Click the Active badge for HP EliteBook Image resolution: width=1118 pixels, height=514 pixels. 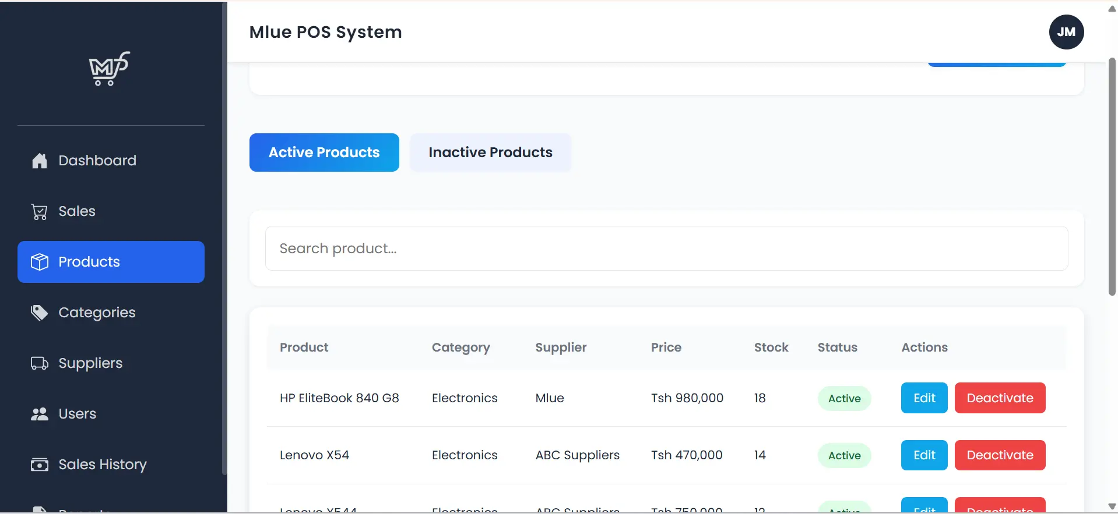click(844, 399)
